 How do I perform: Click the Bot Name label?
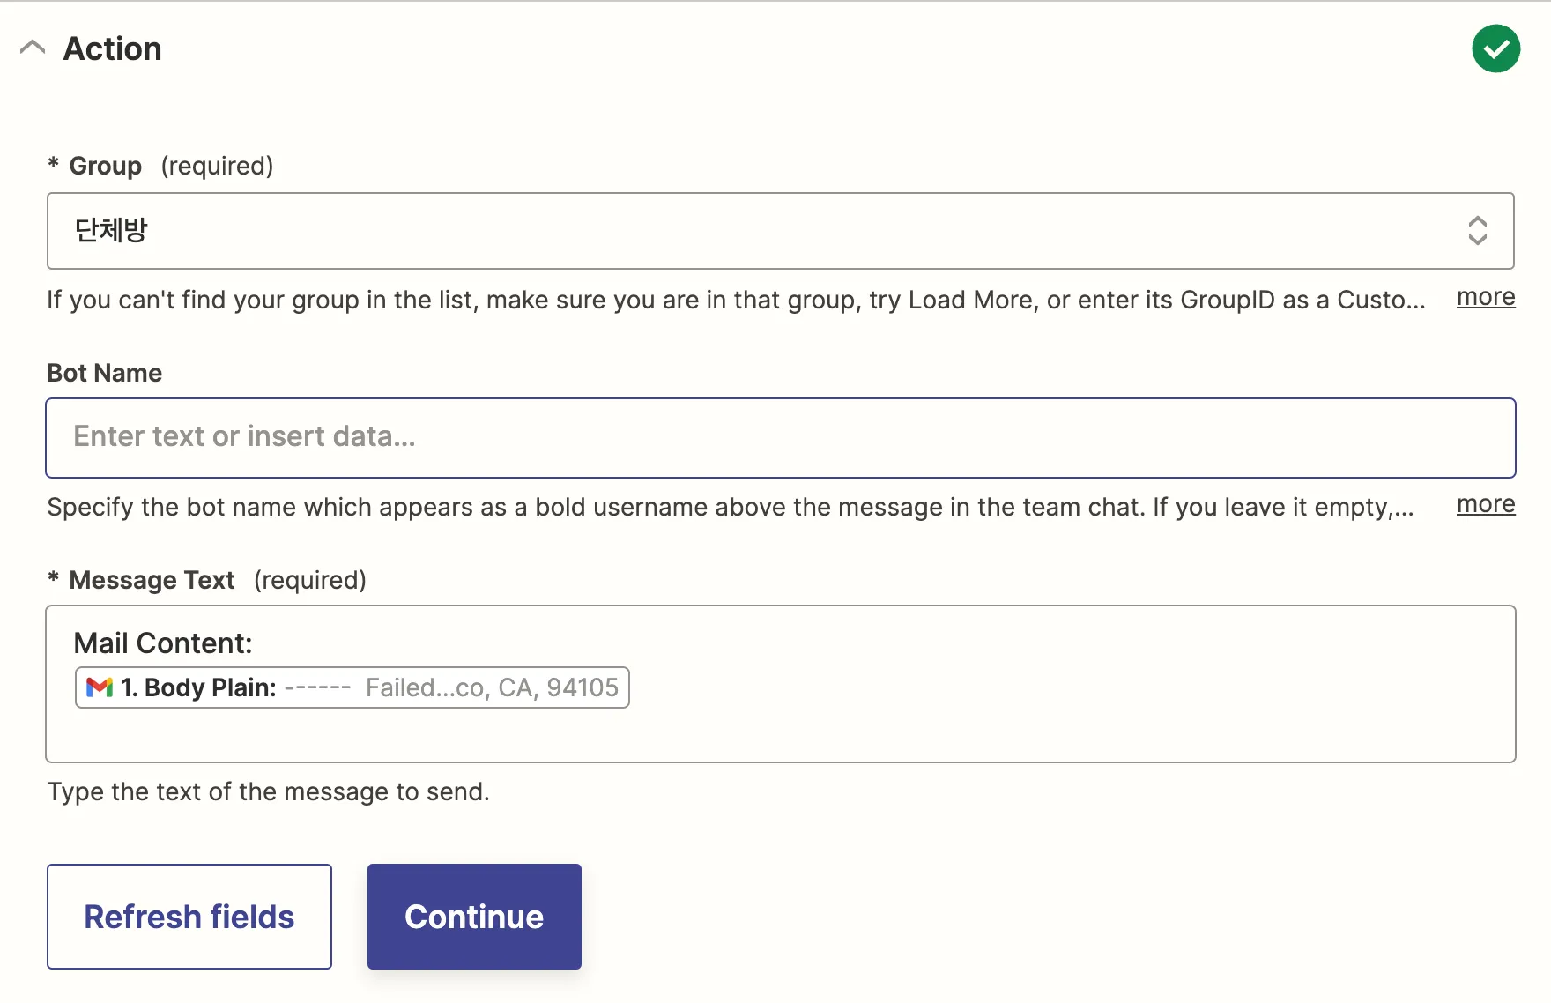click(x=104, y=373)
